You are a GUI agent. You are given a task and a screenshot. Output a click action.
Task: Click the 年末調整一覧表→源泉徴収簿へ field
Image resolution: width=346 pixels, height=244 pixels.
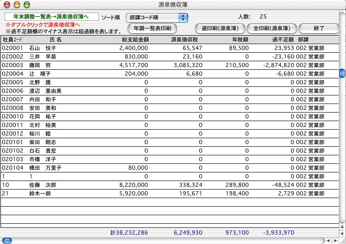click(x=52, y=17)
